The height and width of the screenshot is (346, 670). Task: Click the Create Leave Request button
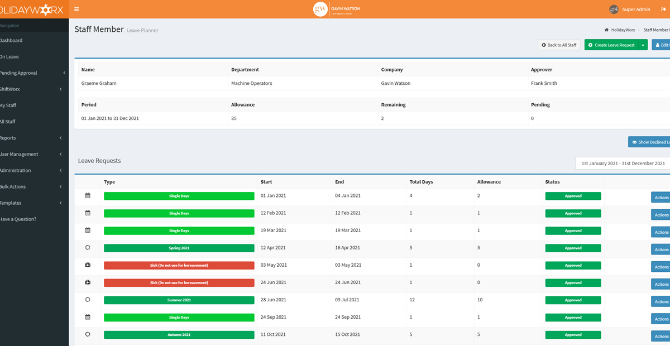point(612,45)
